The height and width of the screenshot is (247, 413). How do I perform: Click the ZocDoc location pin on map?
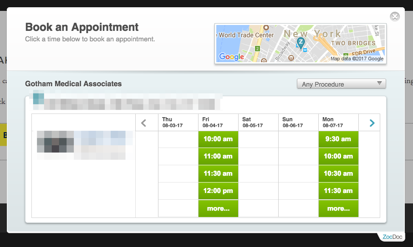(301, 43)
